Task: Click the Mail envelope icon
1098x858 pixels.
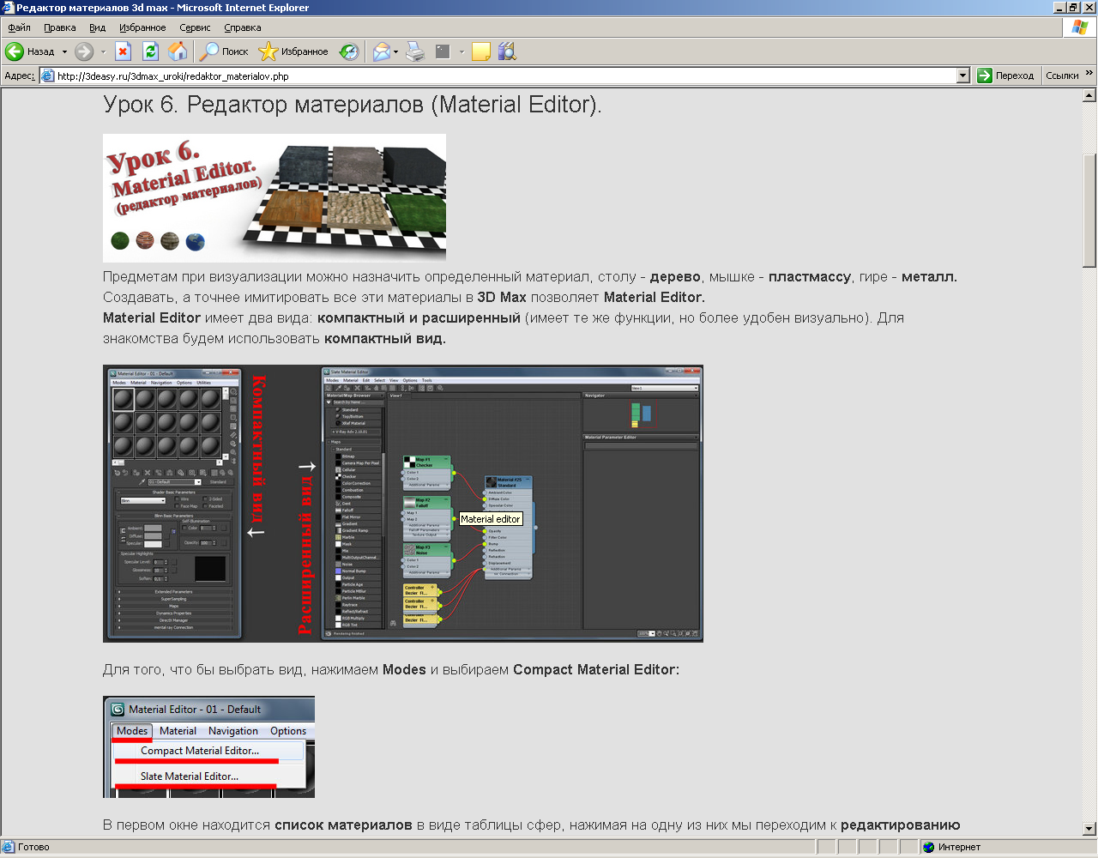Action: click(x=382, y=51)
